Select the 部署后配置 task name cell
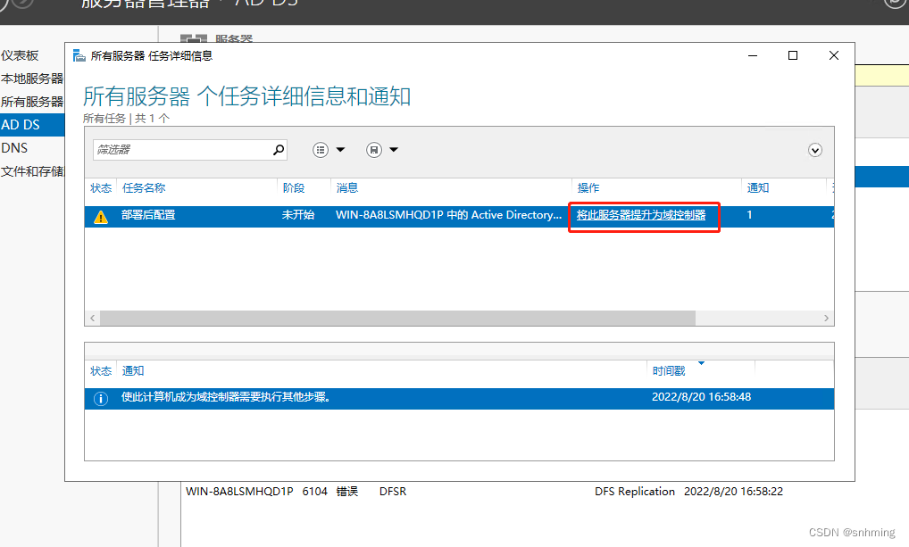This screenshot has width=909, height=547. coord(148,215)
